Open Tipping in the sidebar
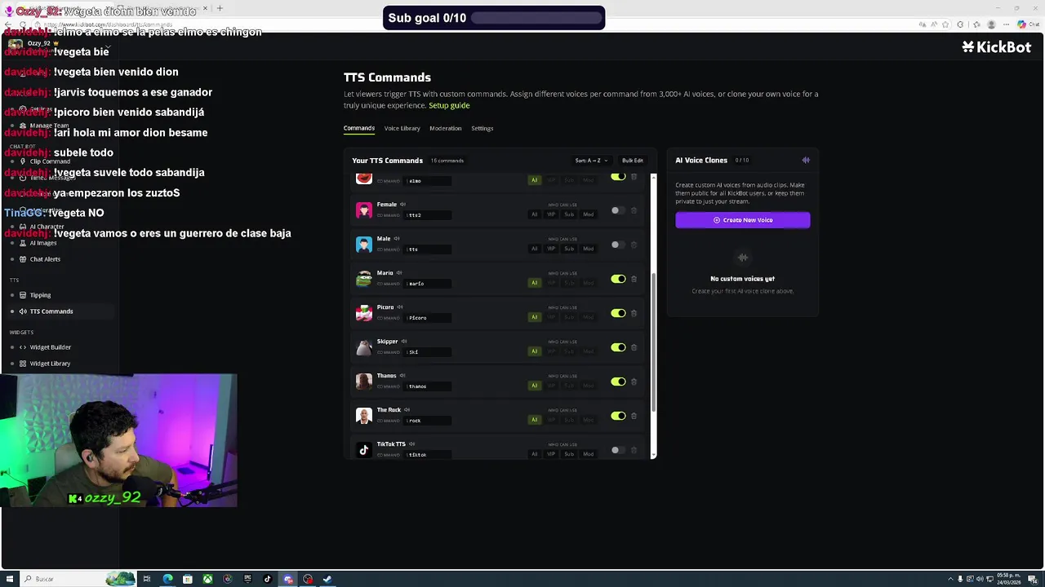Viewport: 1045px width, 587px height. (x=40, y=295)
